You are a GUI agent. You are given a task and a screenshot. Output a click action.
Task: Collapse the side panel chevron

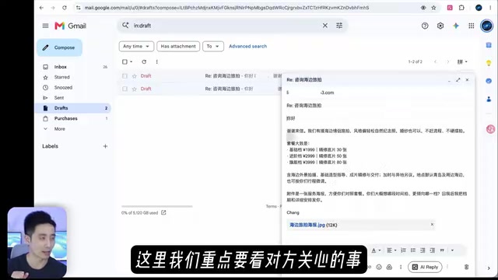[x=489, y=268]
